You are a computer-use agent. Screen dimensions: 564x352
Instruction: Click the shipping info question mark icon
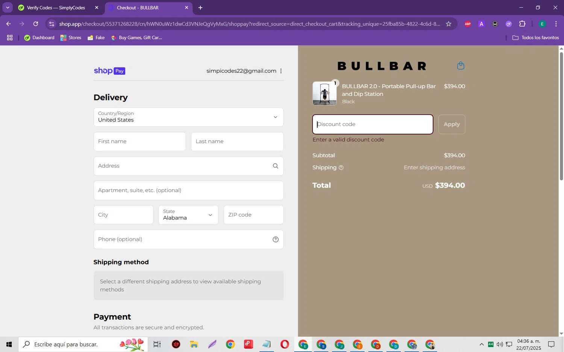[341, 168]
